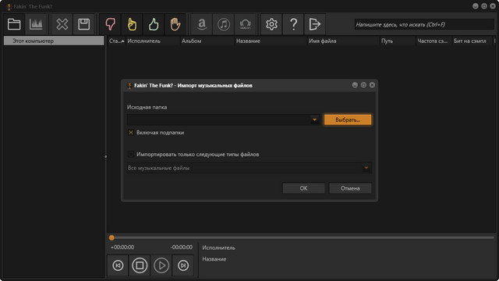Viewport: 499px width, 281px height.
Task: Open settings with the gear icon
Action: coord(271,24)
